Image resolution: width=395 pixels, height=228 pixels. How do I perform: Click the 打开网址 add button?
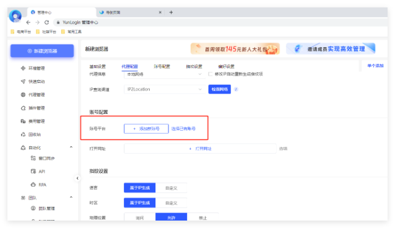click(200, 149)
